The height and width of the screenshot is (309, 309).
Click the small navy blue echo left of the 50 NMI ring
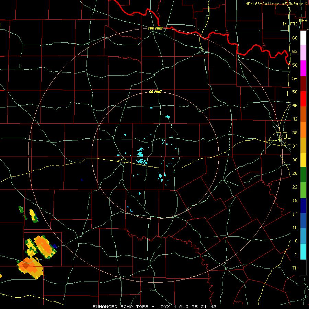tap(82, 180)
